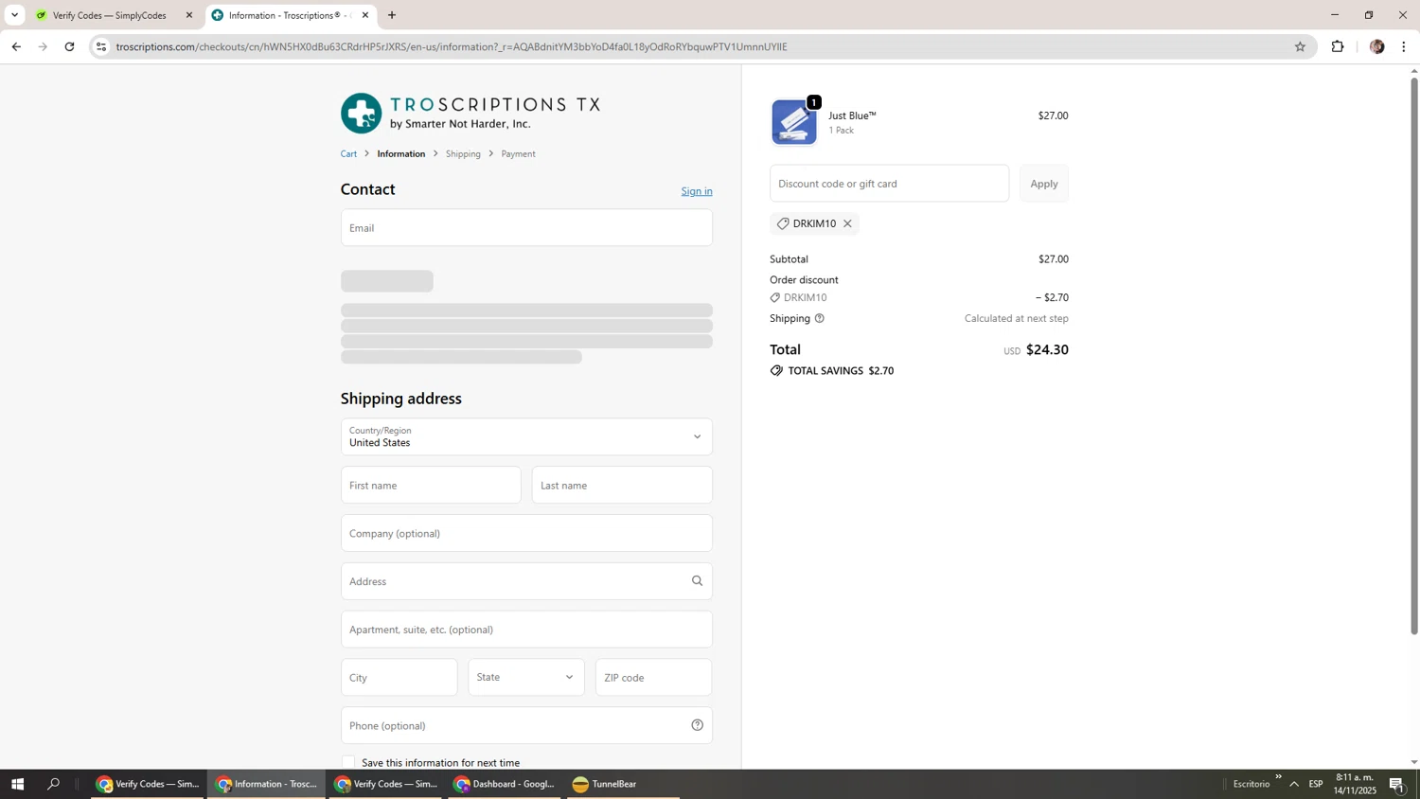Viewport: 1420px width, 799px height.
Task: Open the State dropdown
Action: click(526, 677)
